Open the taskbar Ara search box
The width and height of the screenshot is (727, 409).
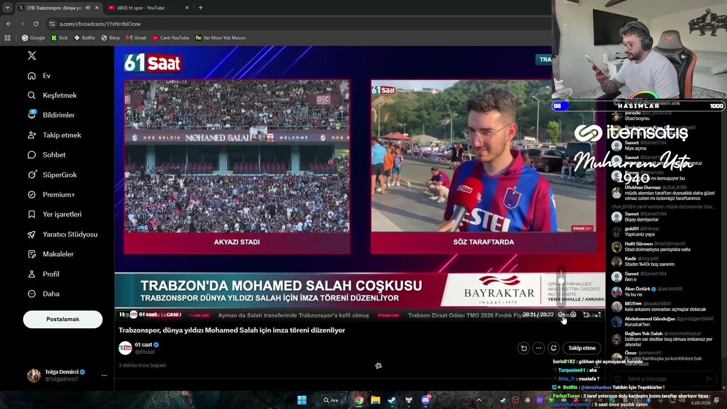coord(332,400)
